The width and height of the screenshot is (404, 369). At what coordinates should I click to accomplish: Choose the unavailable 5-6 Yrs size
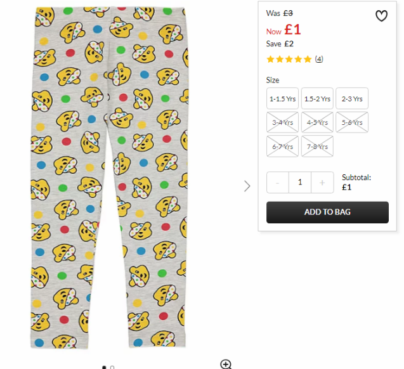[x=352, y=122]
